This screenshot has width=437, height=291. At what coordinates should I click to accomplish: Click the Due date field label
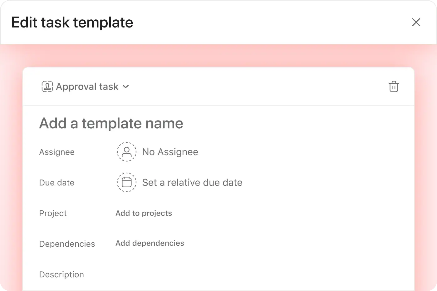[57, 183]
